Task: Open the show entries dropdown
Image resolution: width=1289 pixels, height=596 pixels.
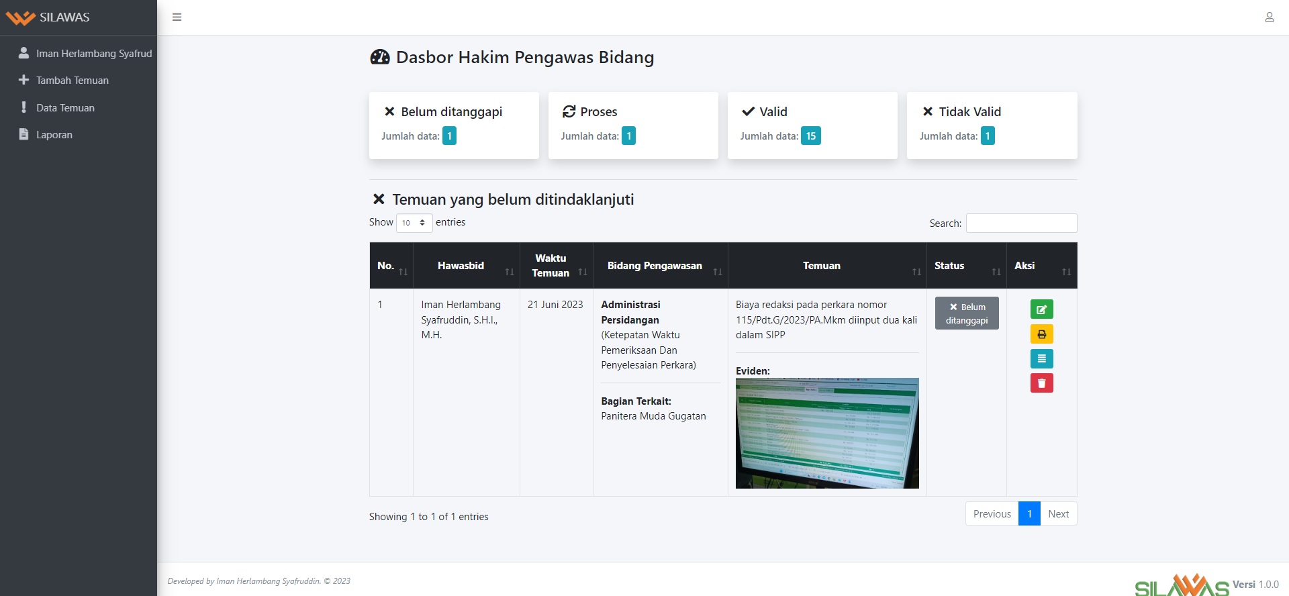Action: 414,223
